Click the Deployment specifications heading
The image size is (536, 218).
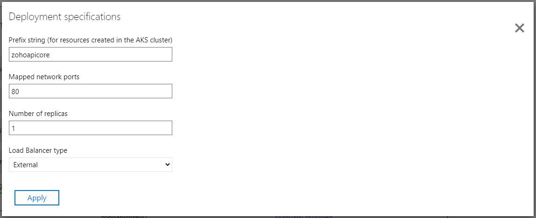65,17
